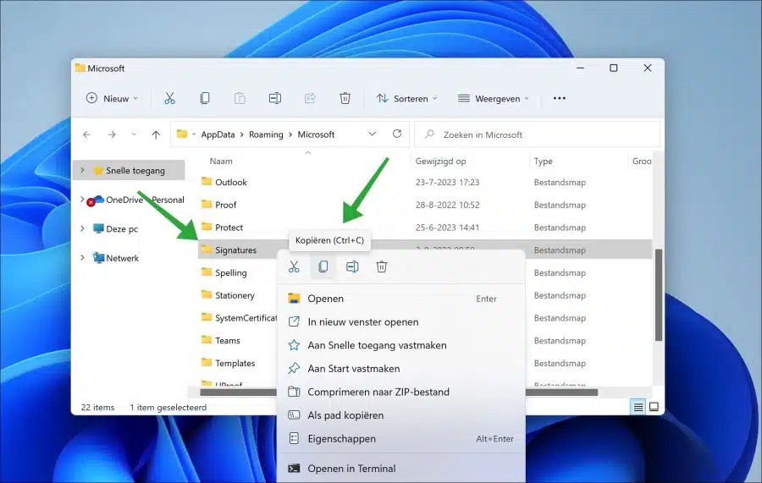Go forward with the right arrow button
Viewport: 762px width, 483px height.
pos(112,134)
